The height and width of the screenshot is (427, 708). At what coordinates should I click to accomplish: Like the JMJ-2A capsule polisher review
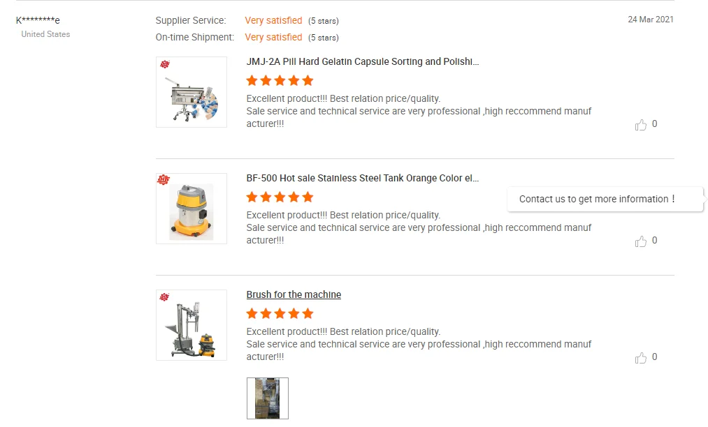(641, 125)
